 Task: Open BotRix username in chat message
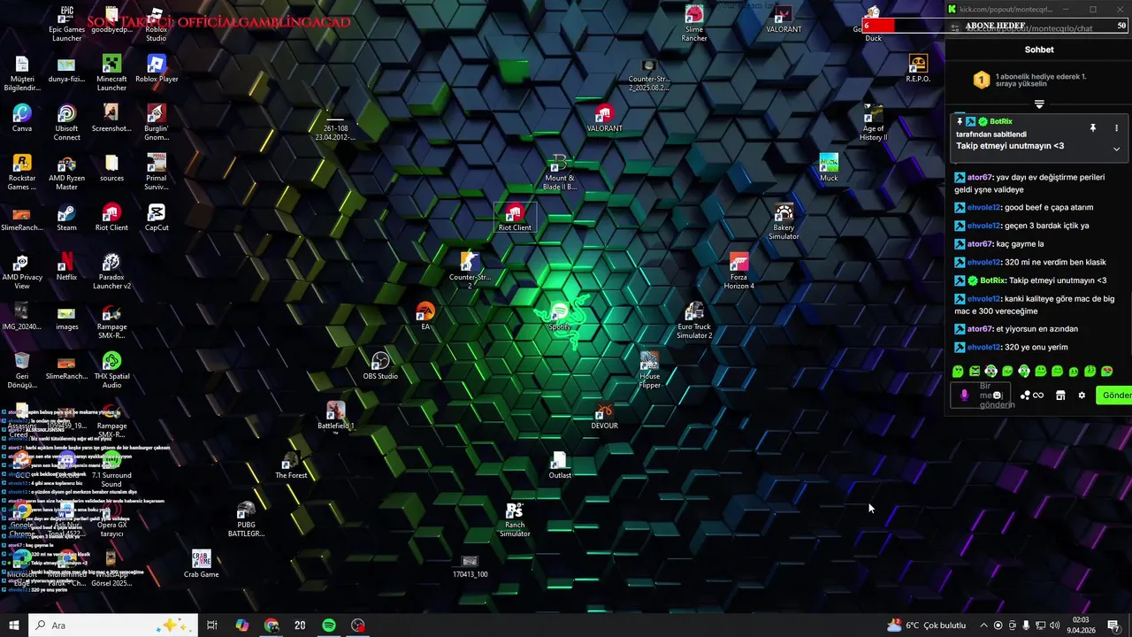coord(993,280)
